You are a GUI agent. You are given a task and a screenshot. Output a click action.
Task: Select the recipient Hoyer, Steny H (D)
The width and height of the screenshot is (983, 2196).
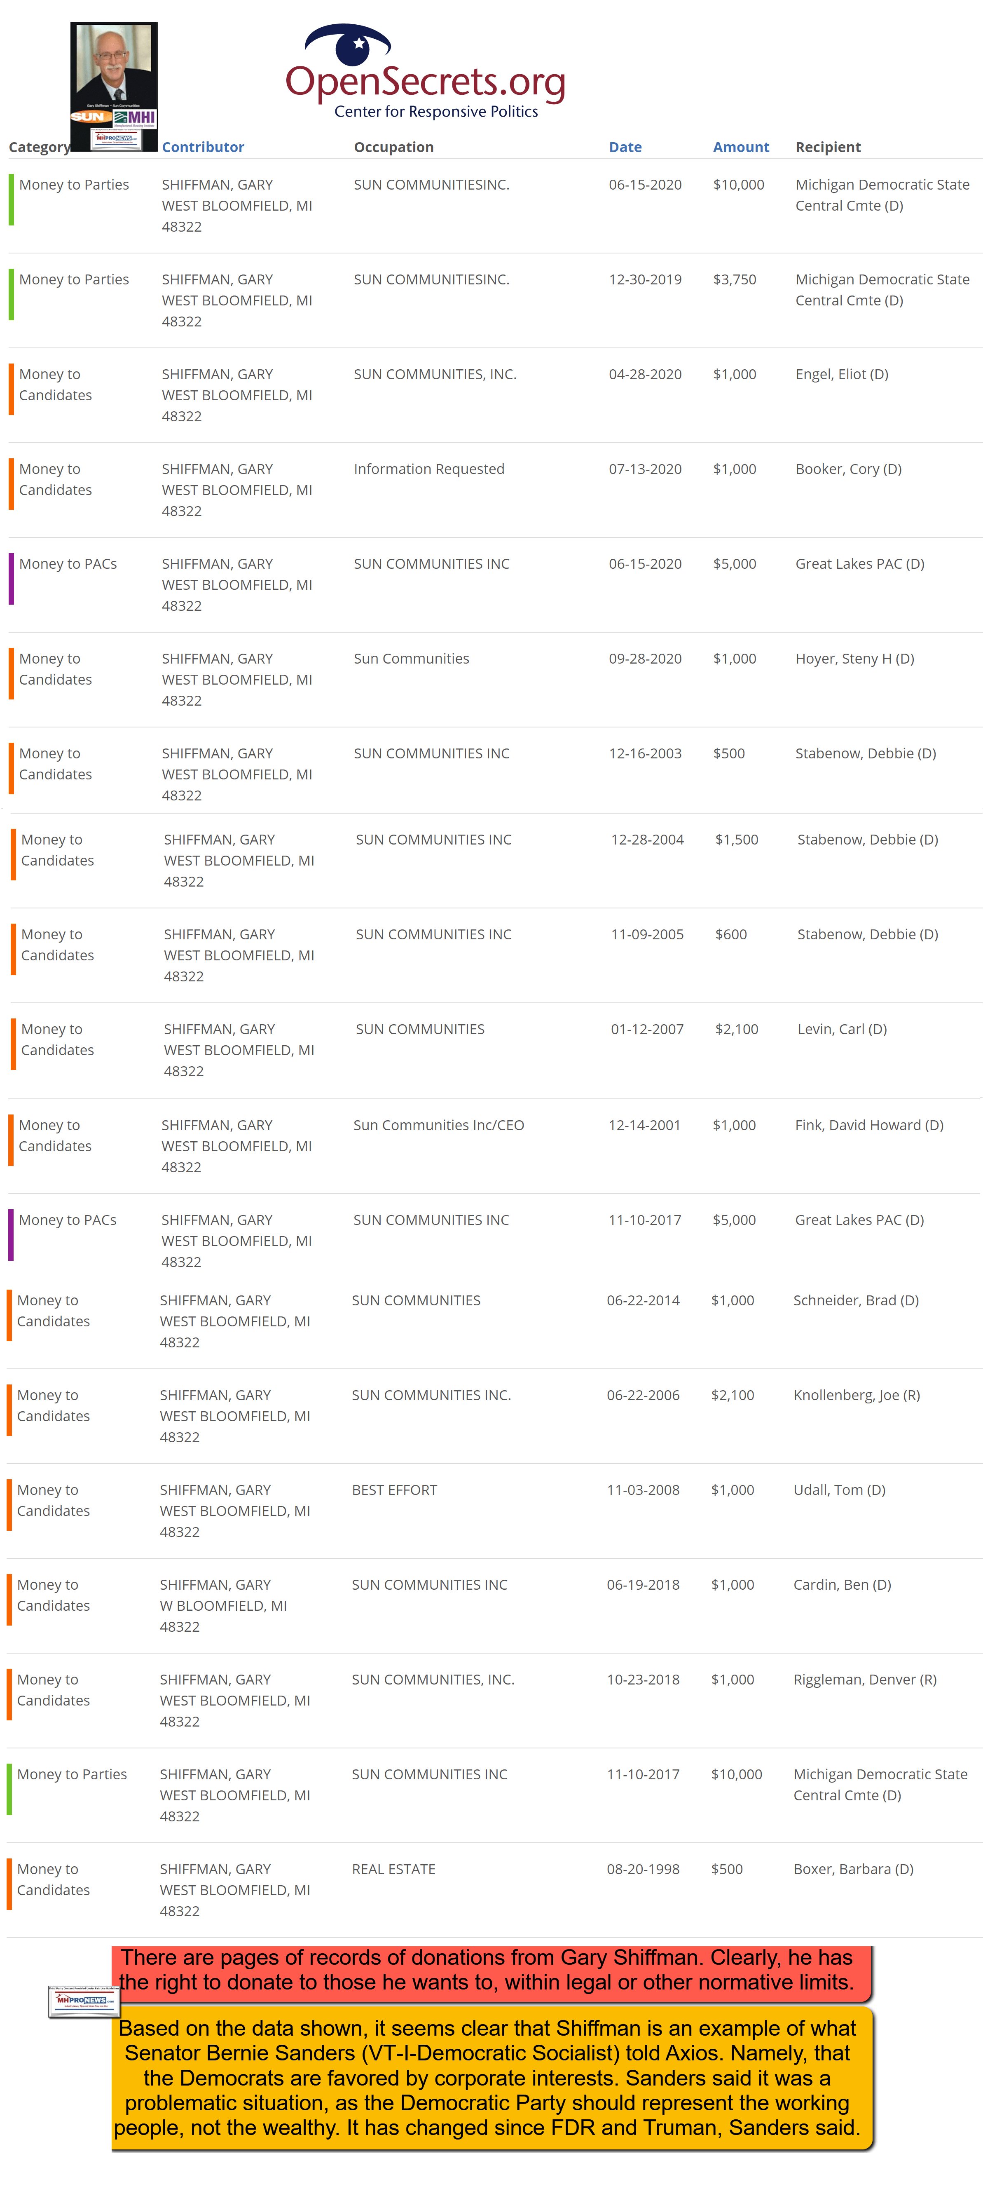pyautogui.click(x=854, y=659)
